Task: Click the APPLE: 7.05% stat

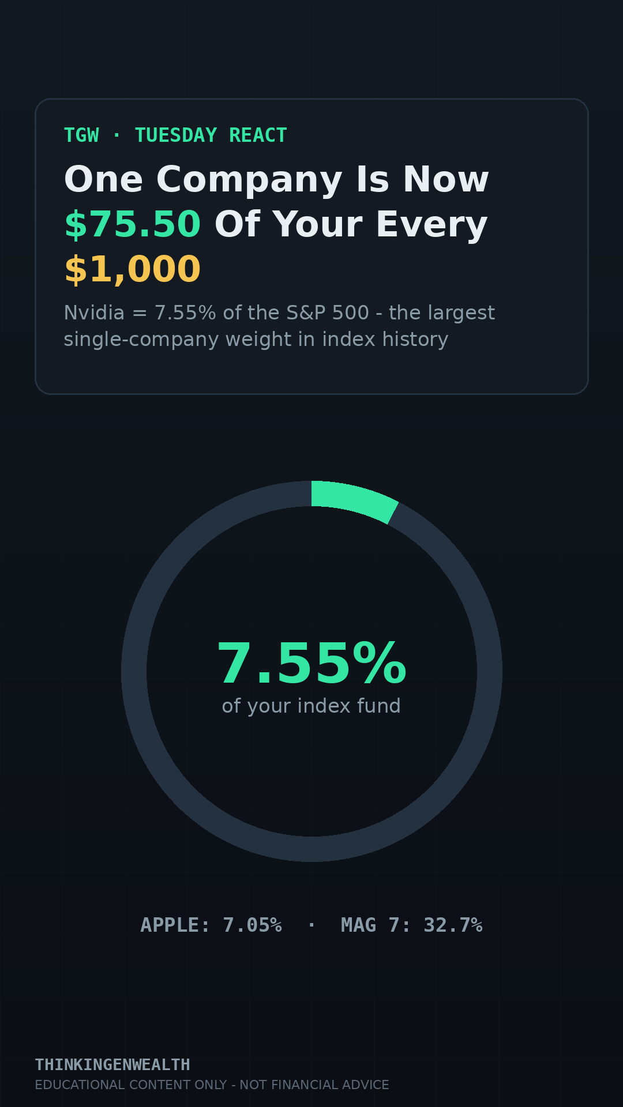Action: point(211,925)
